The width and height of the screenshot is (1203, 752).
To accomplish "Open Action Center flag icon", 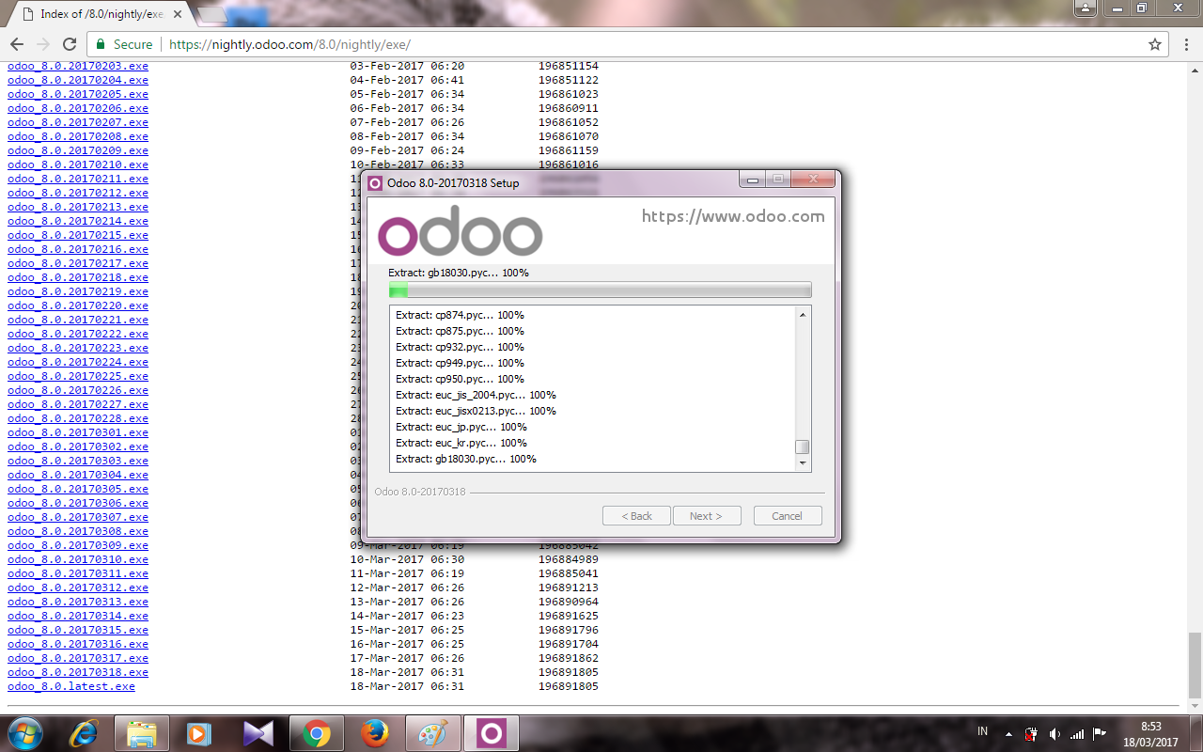I will tap(1098, 734).
